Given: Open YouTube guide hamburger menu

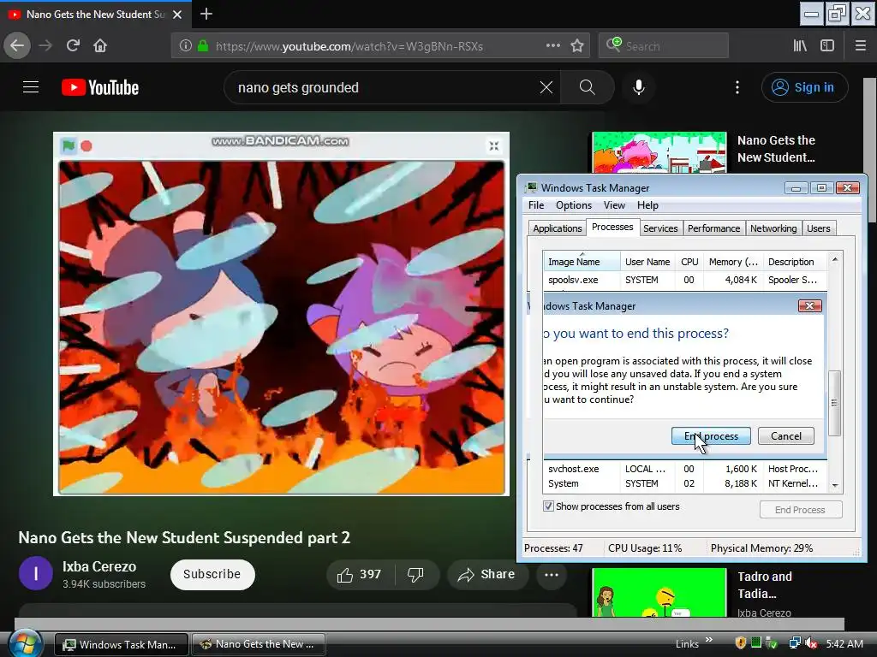Looking at the screenshot, I should (x=31, y=87).
